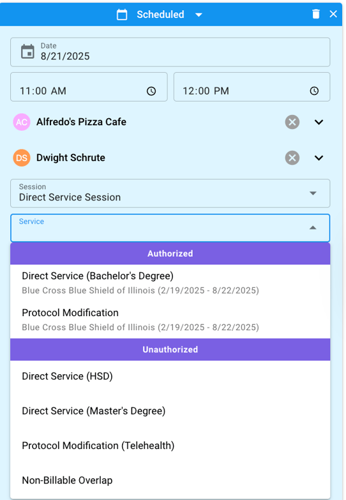Click the calendar icon beside Scheduled
This screenshot has height=500, width=346.
click(x=122, y=14)
